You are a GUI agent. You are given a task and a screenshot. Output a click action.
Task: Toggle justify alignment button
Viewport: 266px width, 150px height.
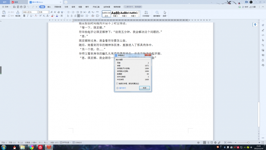78,16
